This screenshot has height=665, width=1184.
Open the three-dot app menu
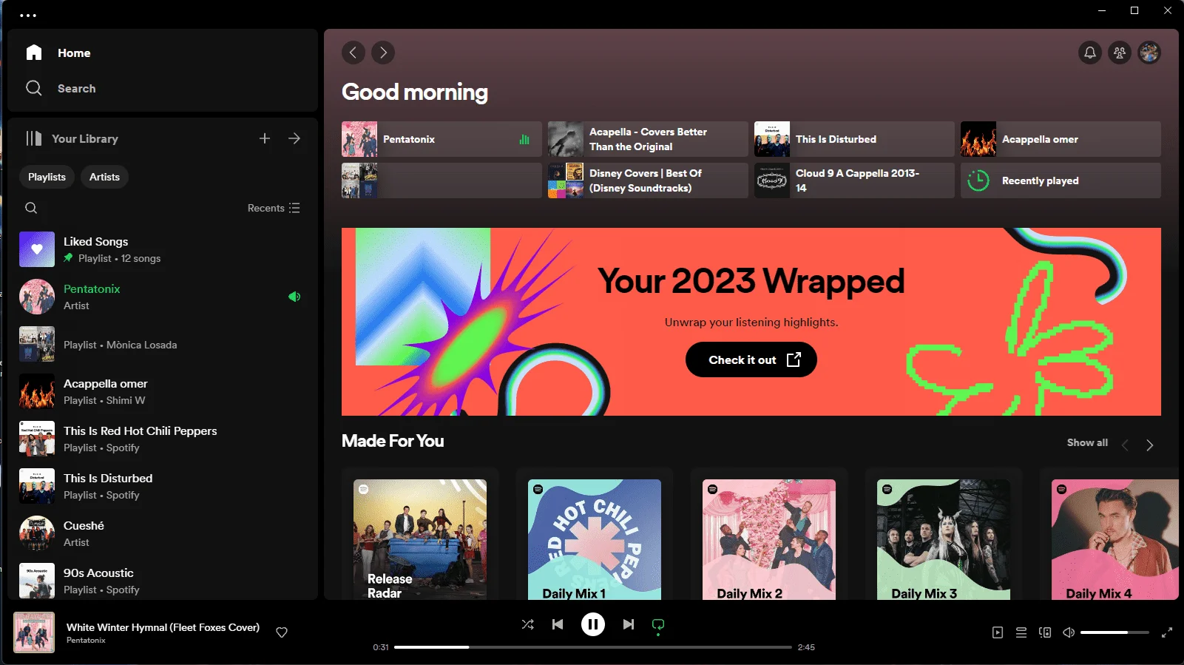28,15
